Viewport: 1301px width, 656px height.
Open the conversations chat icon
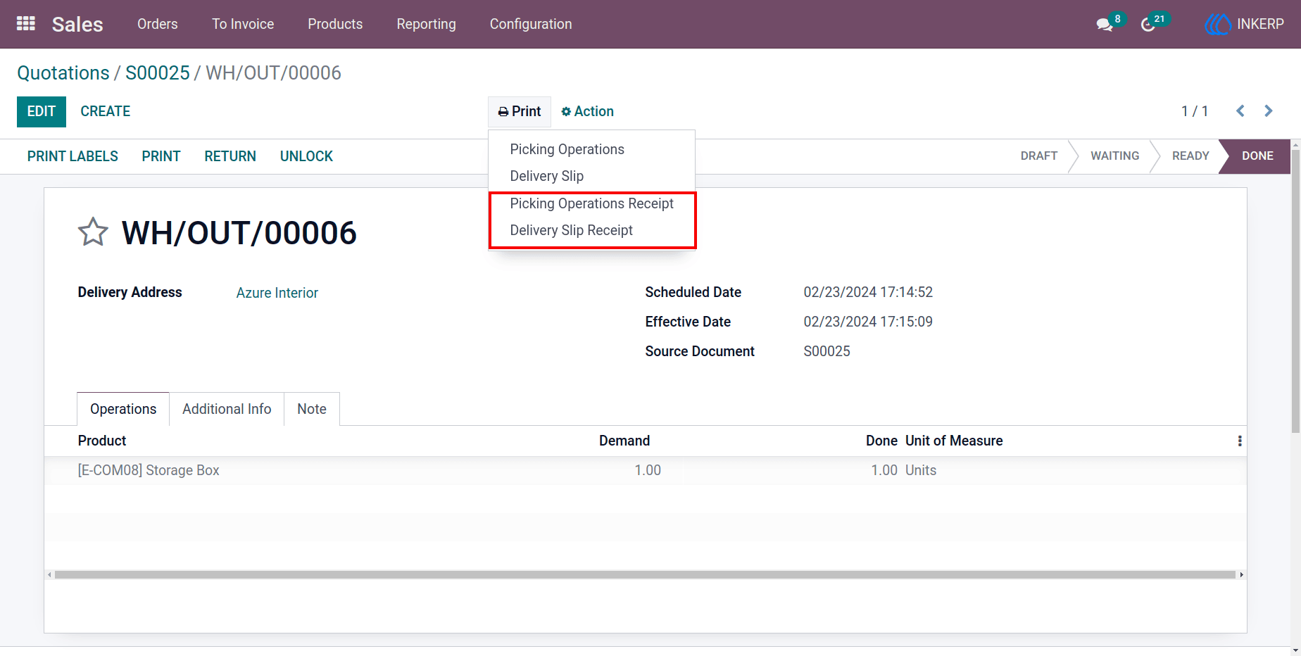pyautogui.click(x=1105, y=25)
